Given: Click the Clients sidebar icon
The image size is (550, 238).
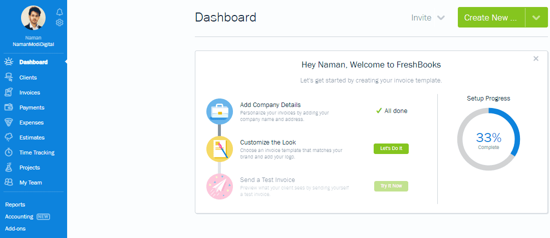Looking at the screenshot, I should [x=9, y=77].
